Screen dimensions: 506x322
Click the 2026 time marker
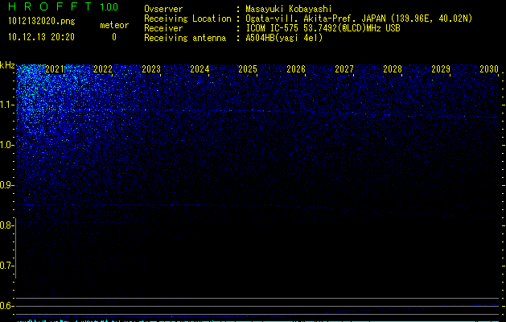pos(296,69)
